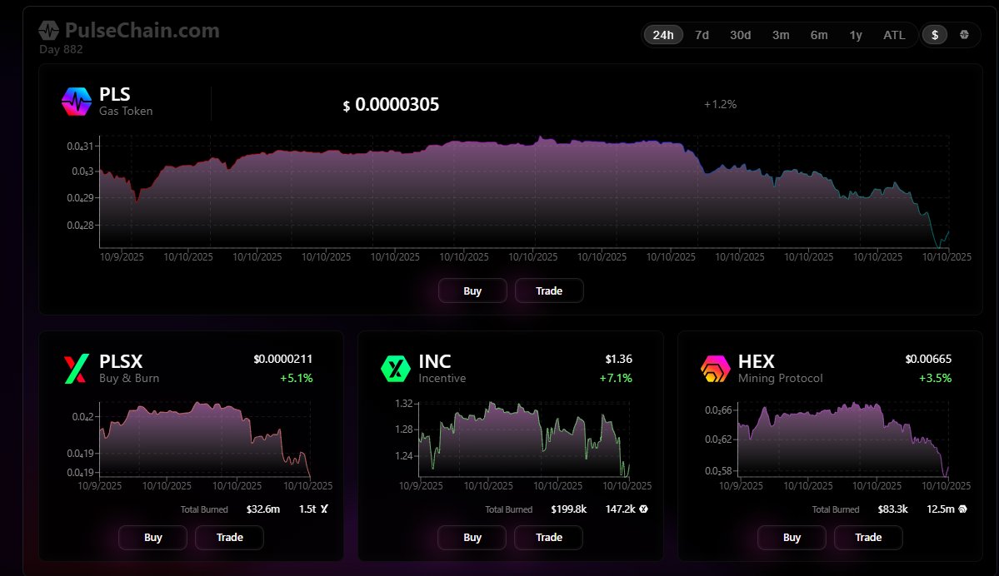Screen dimensions: 999x576
Task: Click small PLSX icon beside 1.5t burned
Action: click(324, 509)
